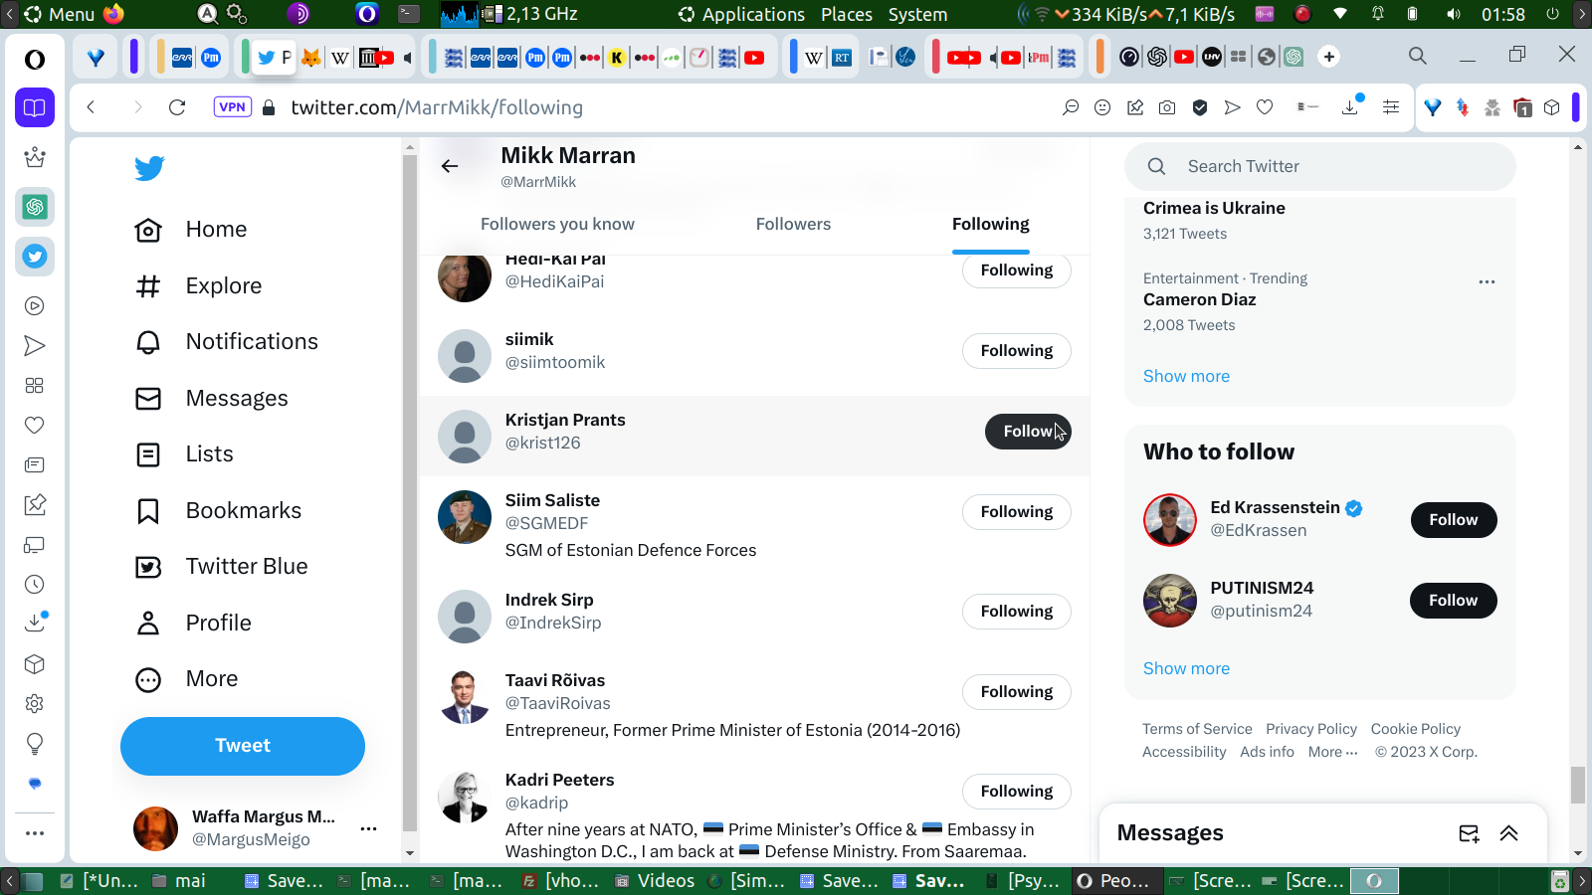
Task: Open Opera main menu logo
Action: pos(35,60)
